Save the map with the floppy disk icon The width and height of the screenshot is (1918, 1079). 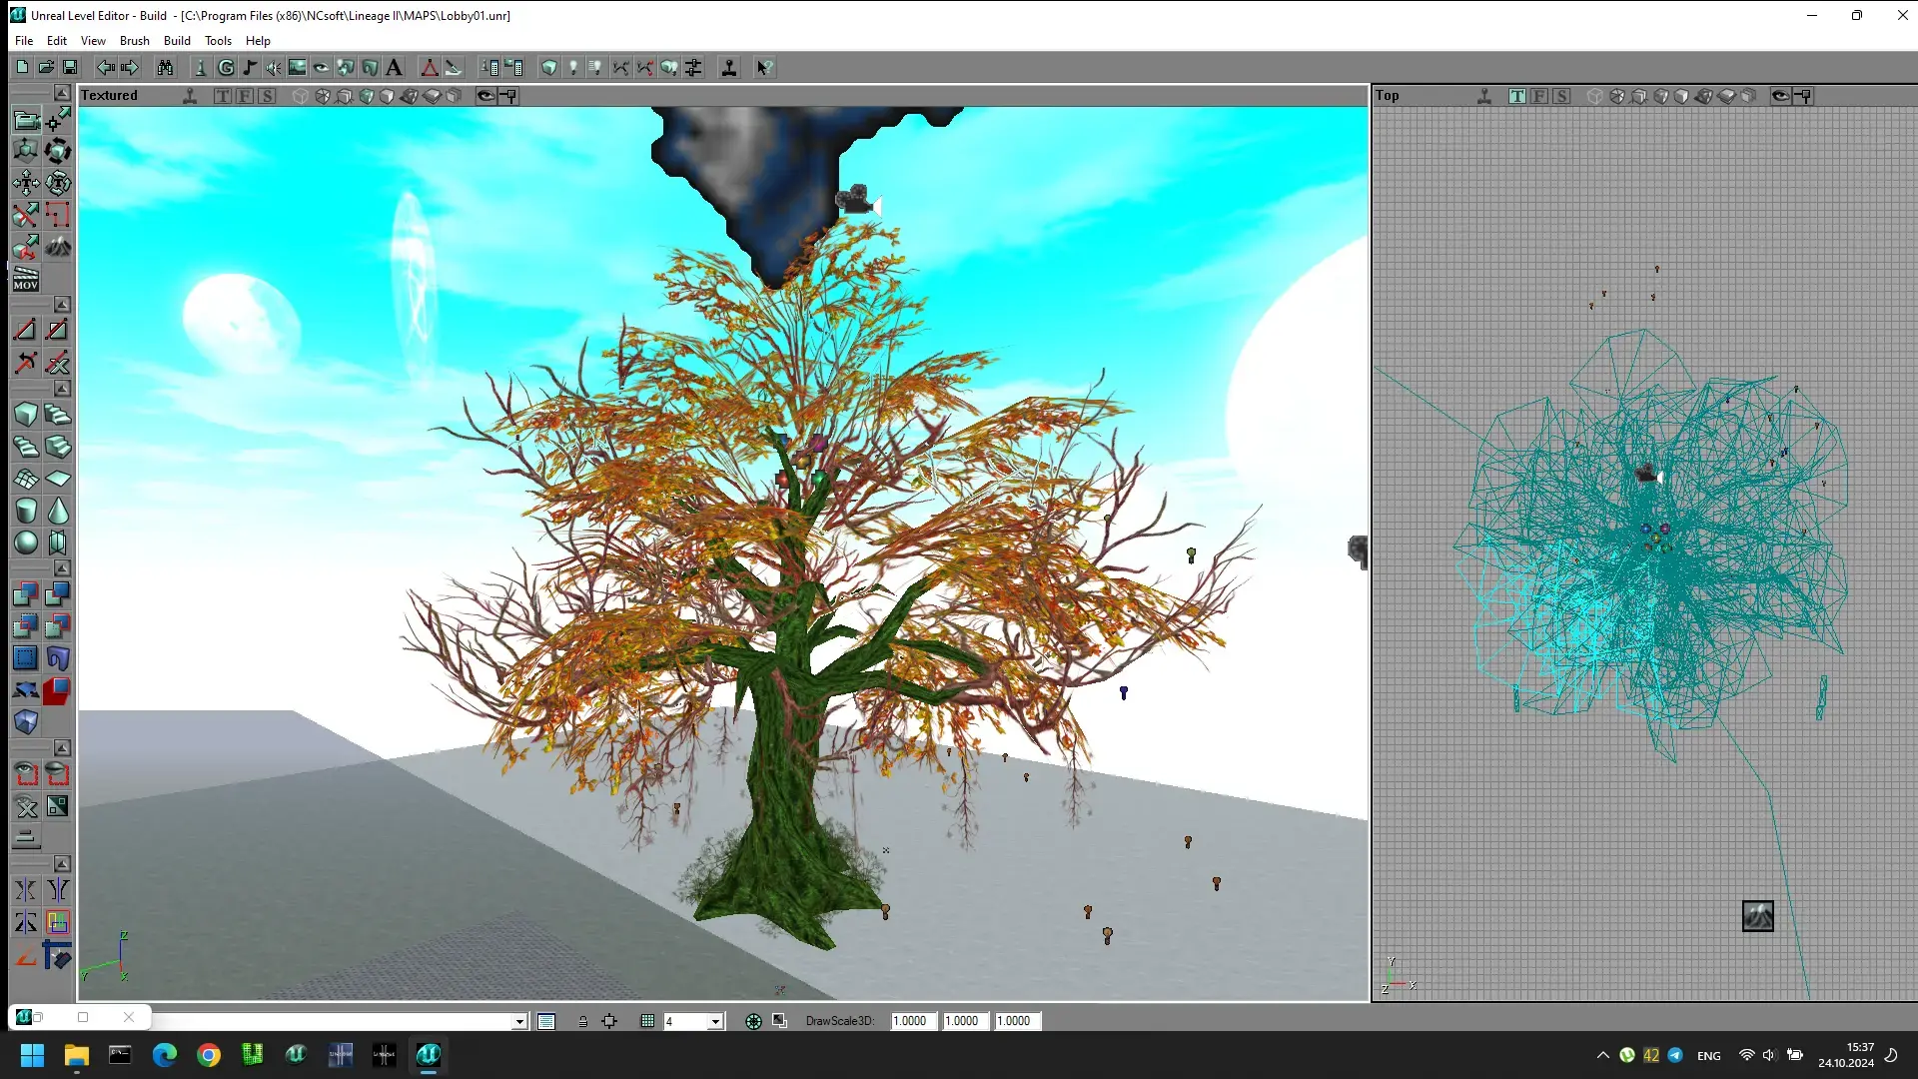(70, 67)
